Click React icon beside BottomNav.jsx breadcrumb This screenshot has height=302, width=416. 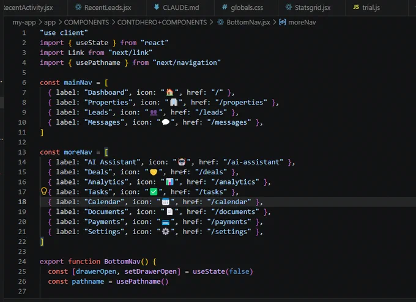click(x=220, y=22)
